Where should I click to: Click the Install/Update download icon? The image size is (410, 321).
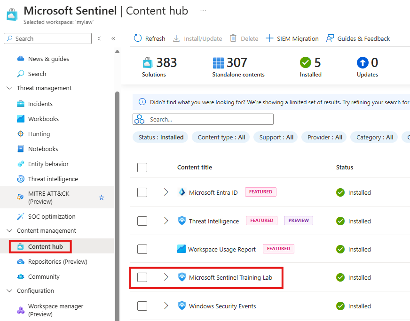176,38
